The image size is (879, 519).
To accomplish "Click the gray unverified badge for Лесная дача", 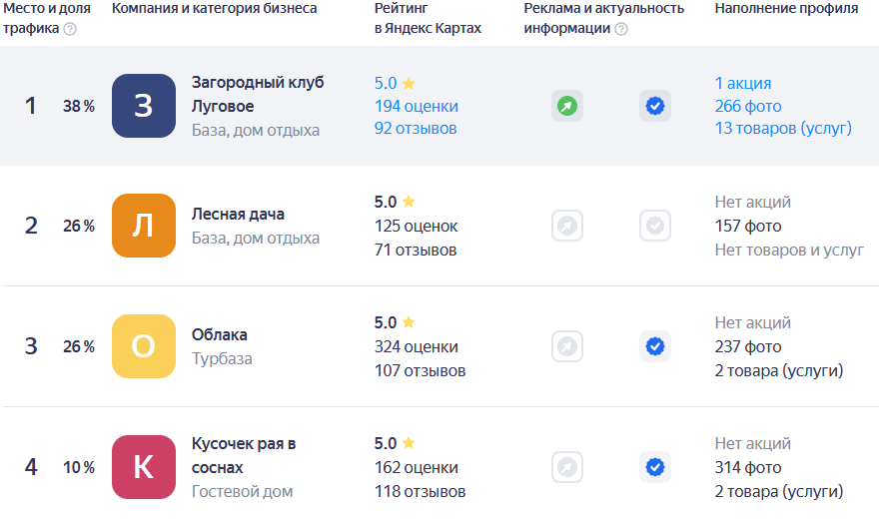I will pos(655,227).
